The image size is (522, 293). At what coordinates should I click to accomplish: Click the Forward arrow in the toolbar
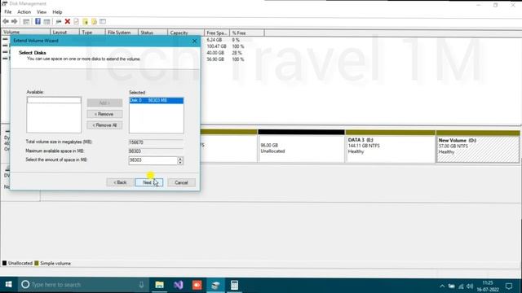point(15,22)
